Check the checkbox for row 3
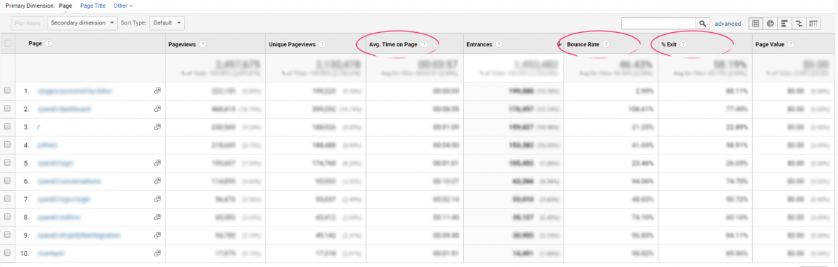Viewport: 838px width, 267px height. pyautogui.click(x=7, y=127)
